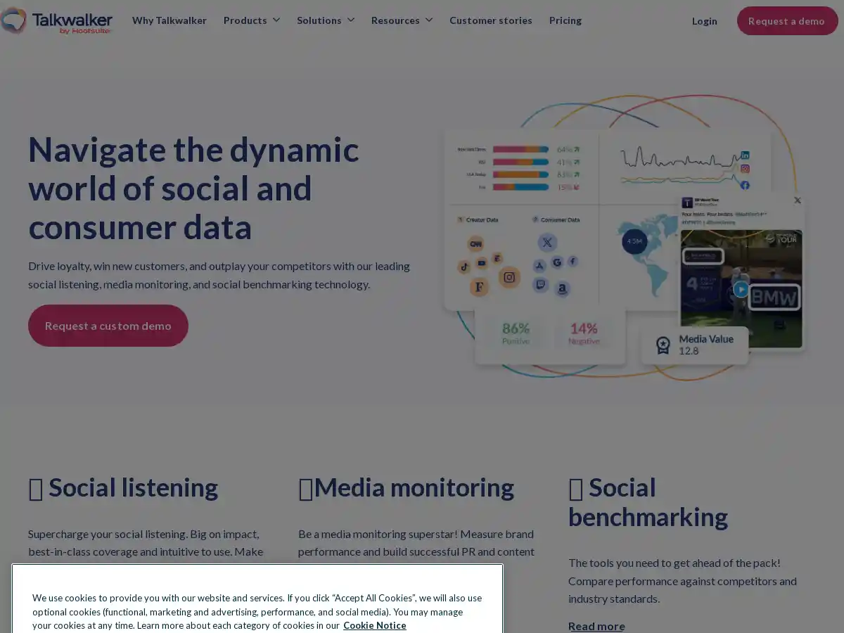Click the X (Twitter) icon under Consumer Data
This screenshot has width=844, height=633.
tap(547, 243)
